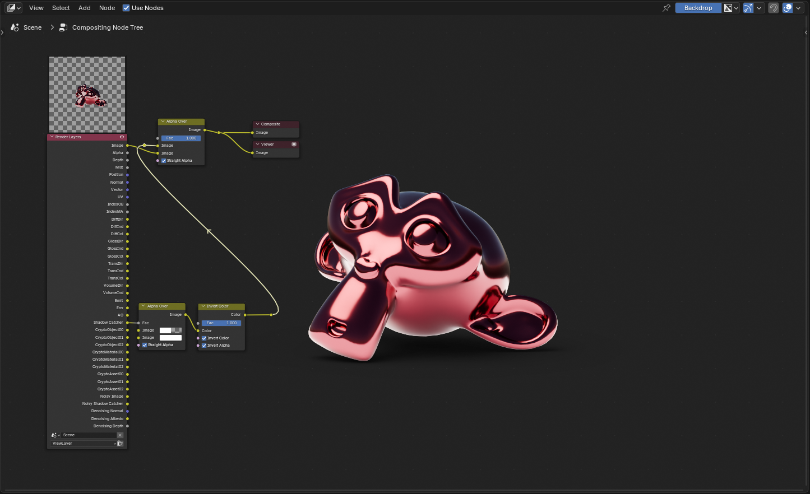Collapse the top Alpha Over node
This screenshot has width=810, height=494.
pos(163,121)
